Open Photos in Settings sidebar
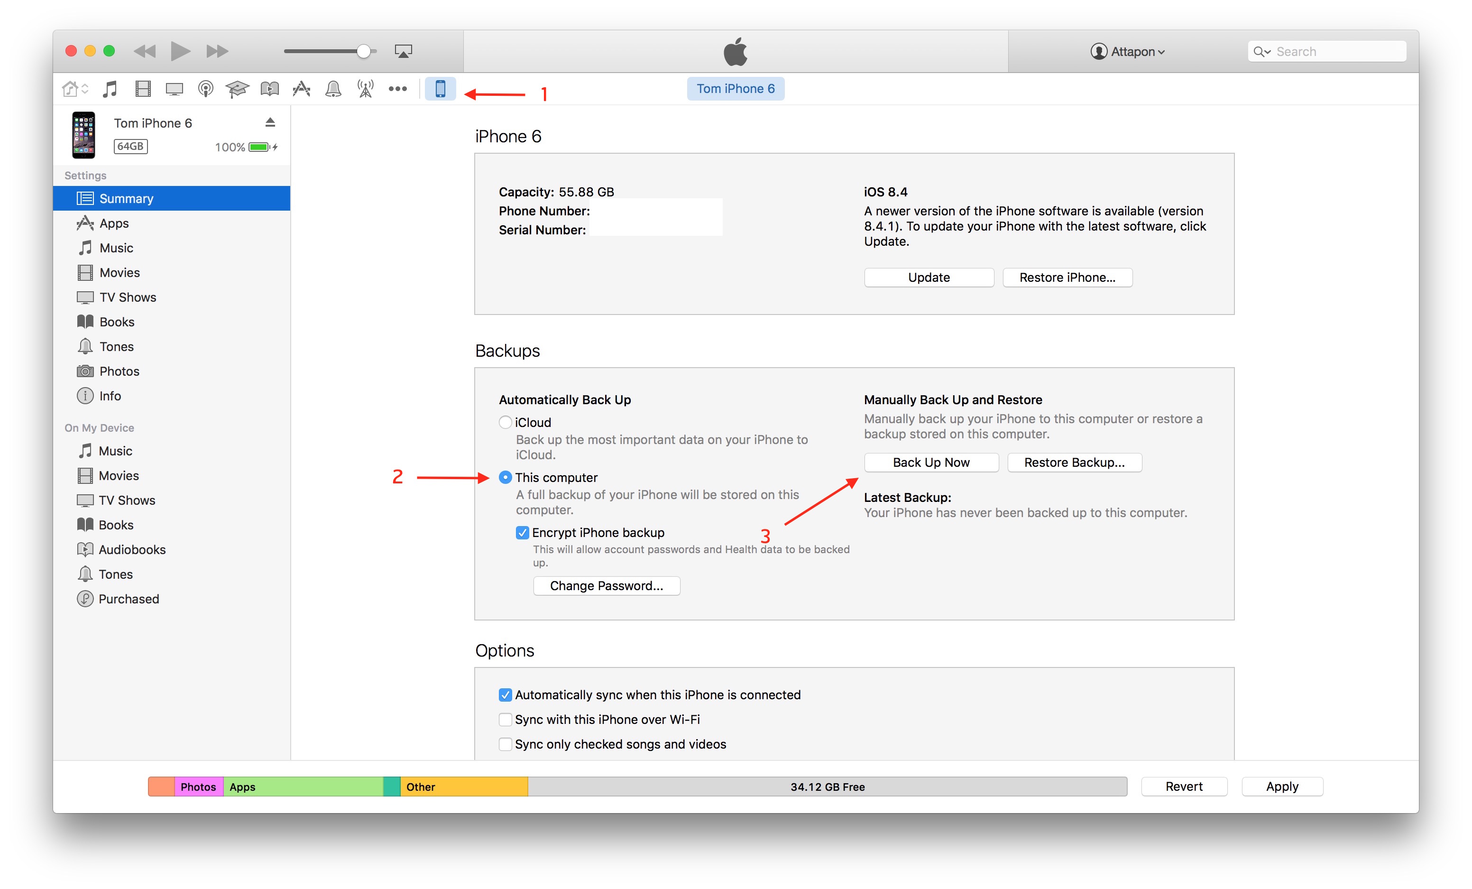This screenshot has width=1472, height=889. click(x=172, y=371)
